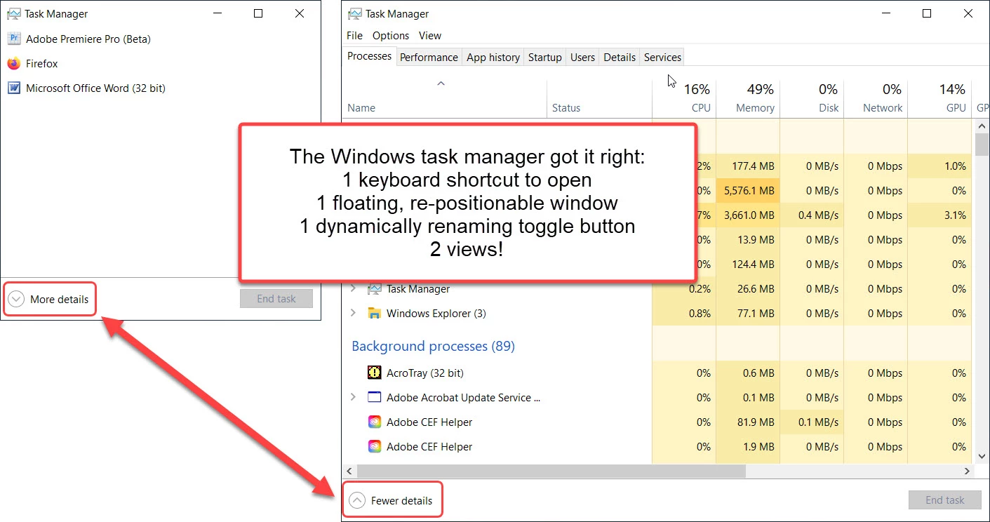Screen dimensions: 990x522
Task: Click the Fewer details toggle button
Action: coord(392,501)
